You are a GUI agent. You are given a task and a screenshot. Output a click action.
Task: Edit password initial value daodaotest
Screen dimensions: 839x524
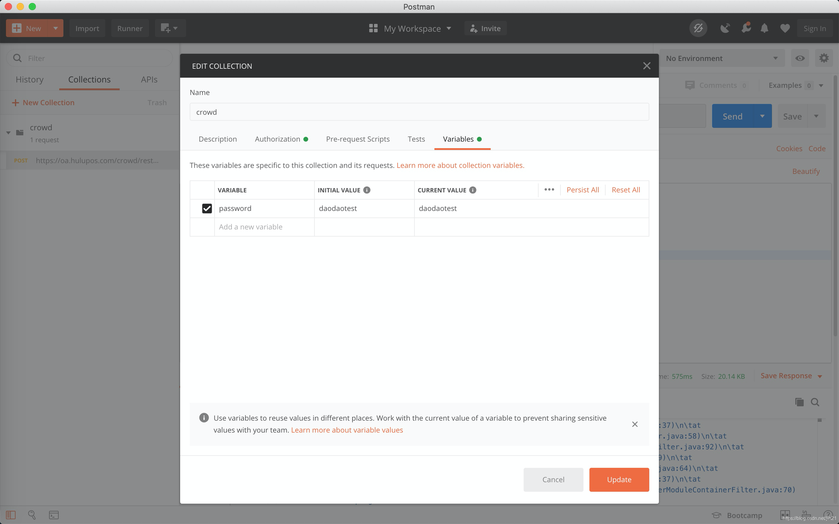pos(364,208)
